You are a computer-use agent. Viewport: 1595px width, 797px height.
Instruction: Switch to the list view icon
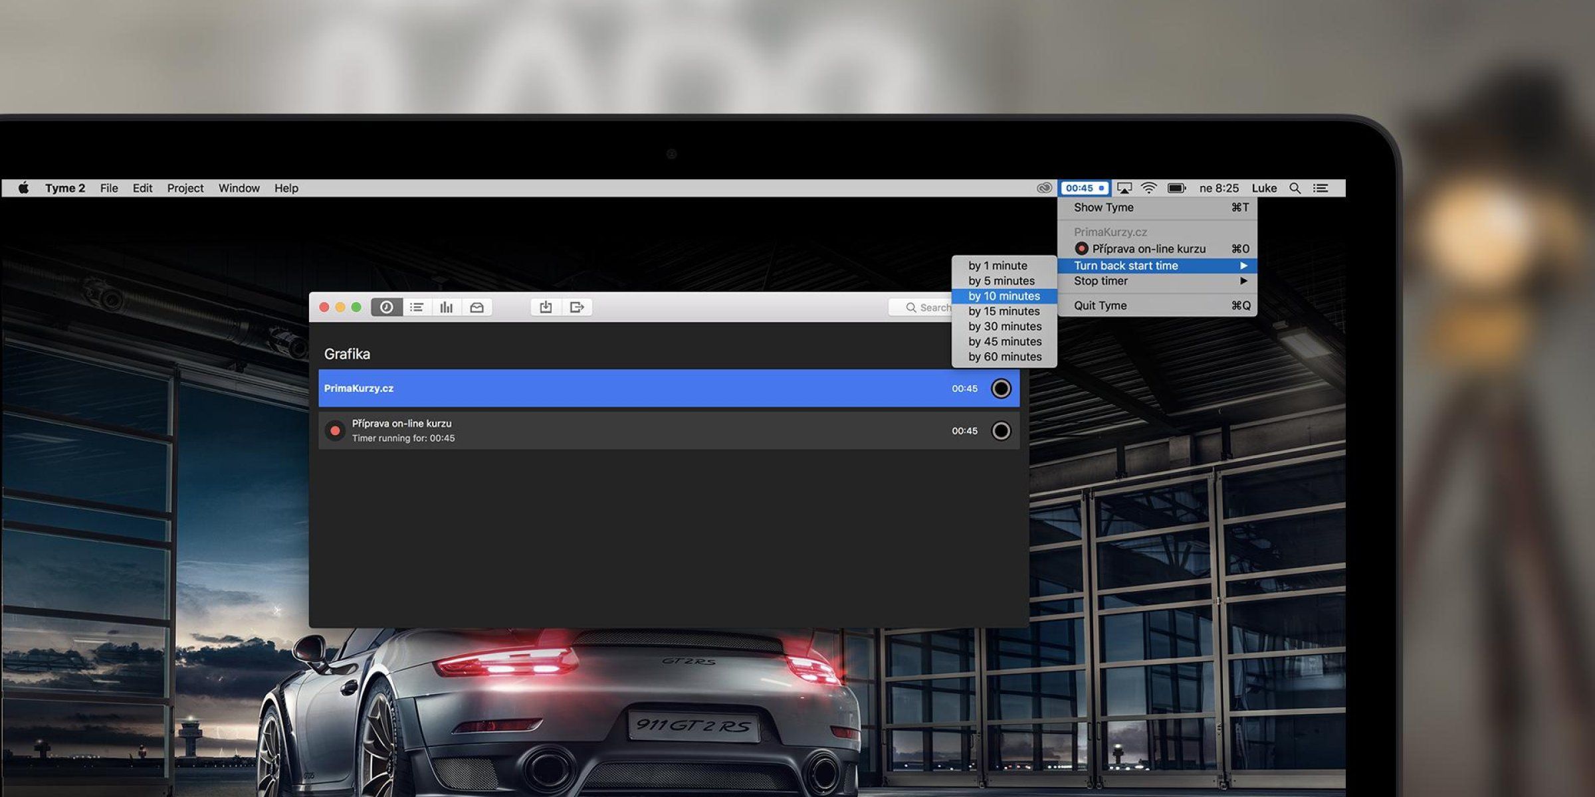417,307
